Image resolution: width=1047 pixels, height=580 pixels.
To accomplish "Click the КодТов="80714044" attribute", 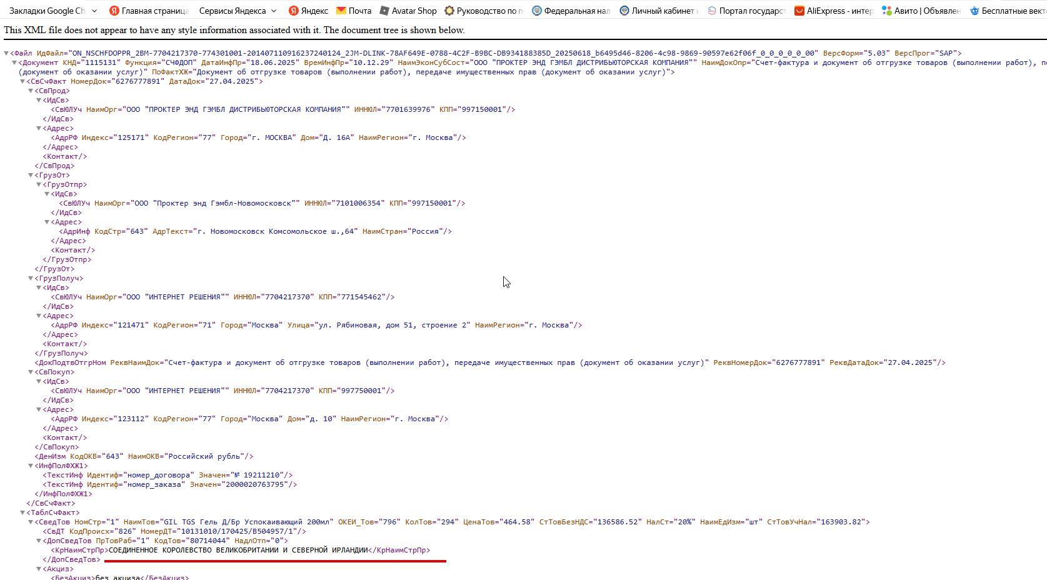I will point(192,541).
